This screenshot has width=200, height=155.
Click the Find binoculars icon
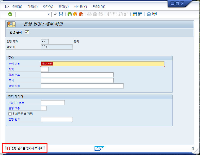click(95, 14)
